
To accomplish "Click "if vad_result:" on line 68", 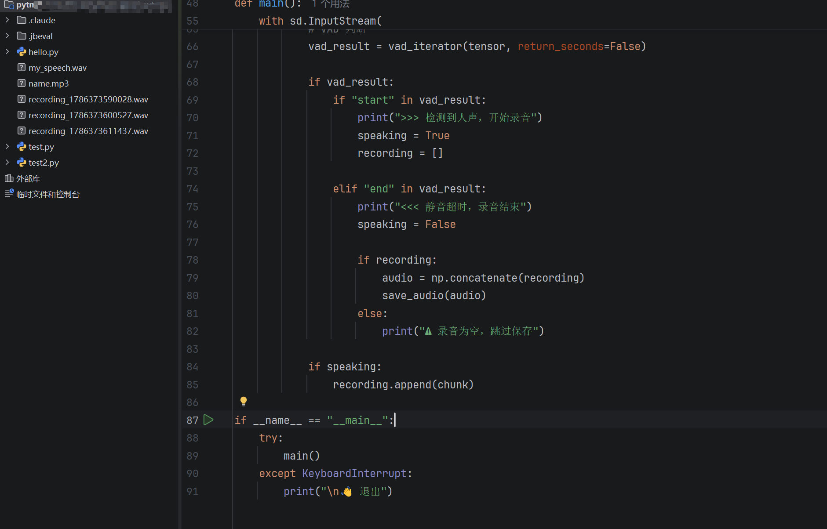I will click(x=351, y=82).
